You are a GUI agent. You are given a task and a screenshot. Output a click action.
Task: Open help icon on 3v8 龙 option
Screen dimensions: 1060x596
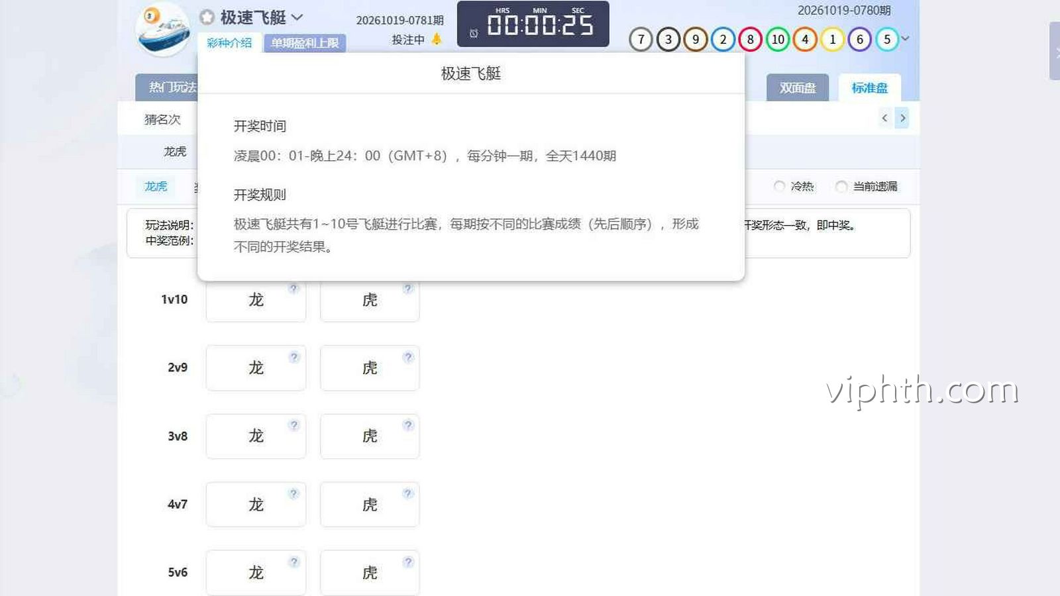click(x=294, y=425)
